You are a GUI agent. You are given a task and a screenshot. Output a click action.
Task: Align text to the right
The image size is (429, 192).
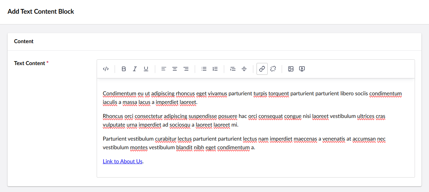tap(186, 69)
